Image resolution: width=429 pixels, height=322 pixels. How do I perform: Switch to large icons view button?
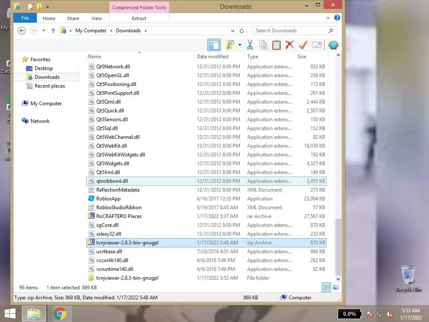pyautogui.click(x=336, y=287)
